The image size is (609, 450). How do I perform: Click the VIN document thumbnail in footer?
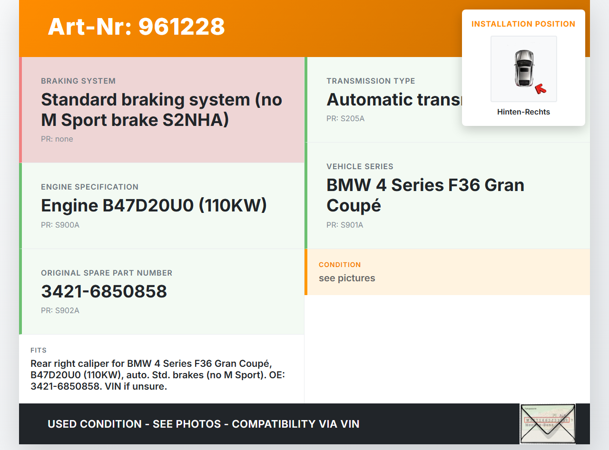[x=548, y=424]
